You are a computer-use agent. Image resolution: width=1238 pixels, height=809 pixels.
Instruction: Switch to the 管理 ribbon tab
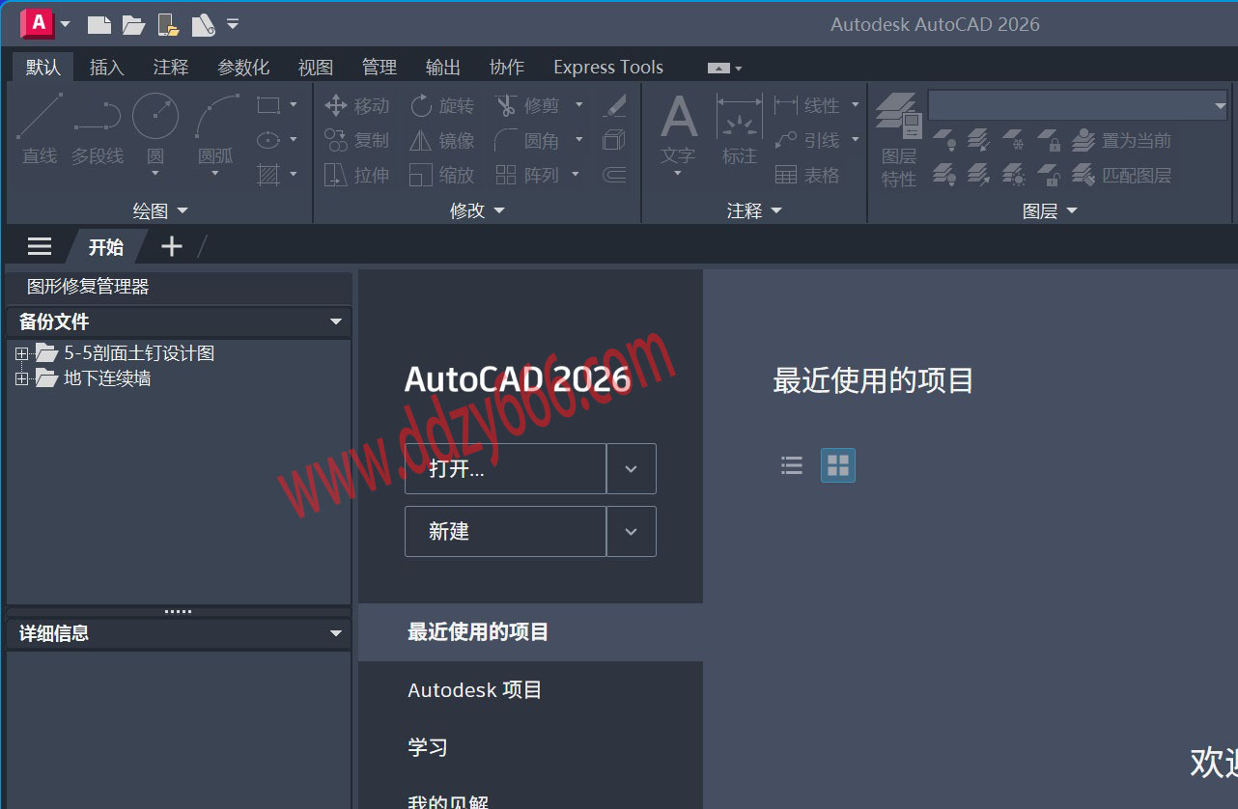(380, 67)
